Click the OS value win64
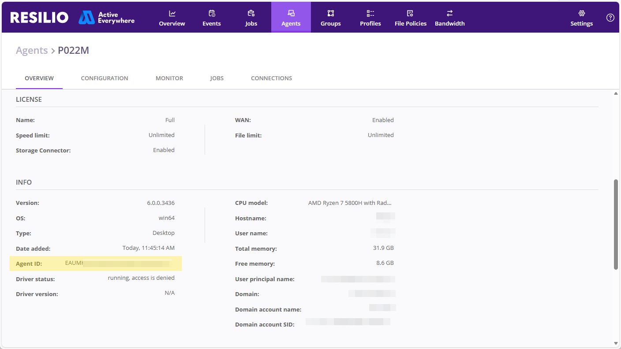 pos(167,218)
